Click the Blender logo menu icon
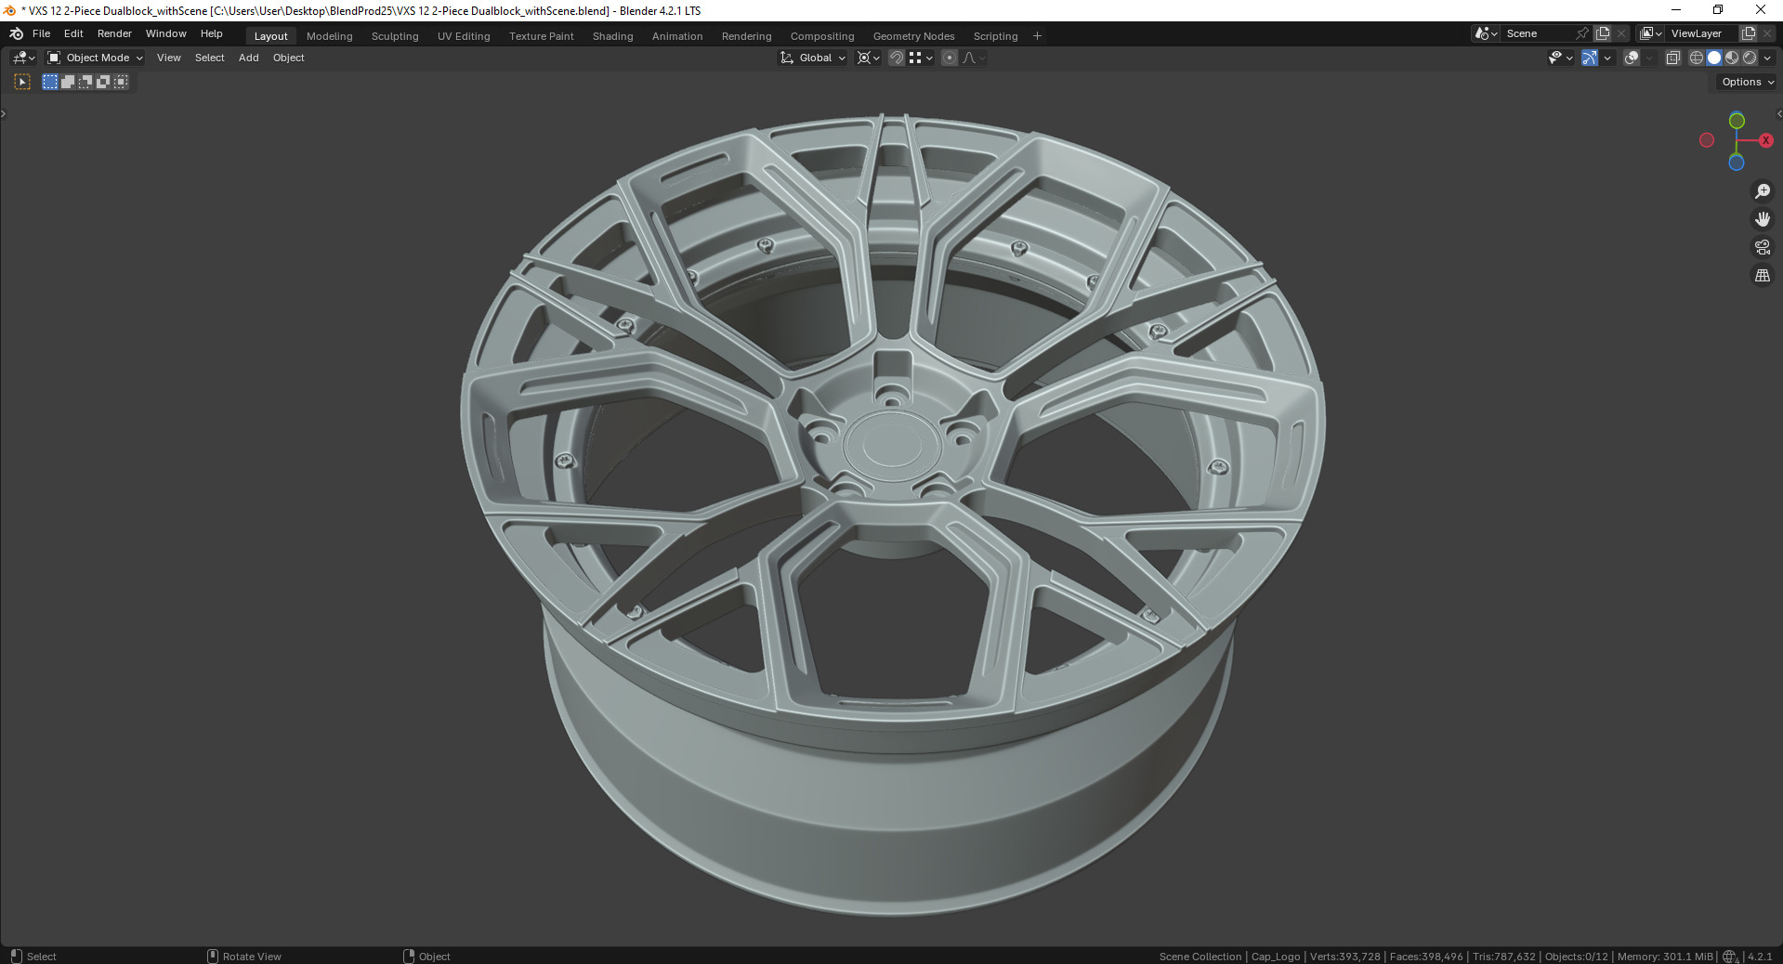This screenshot has height=964, width=1783. 16,33
